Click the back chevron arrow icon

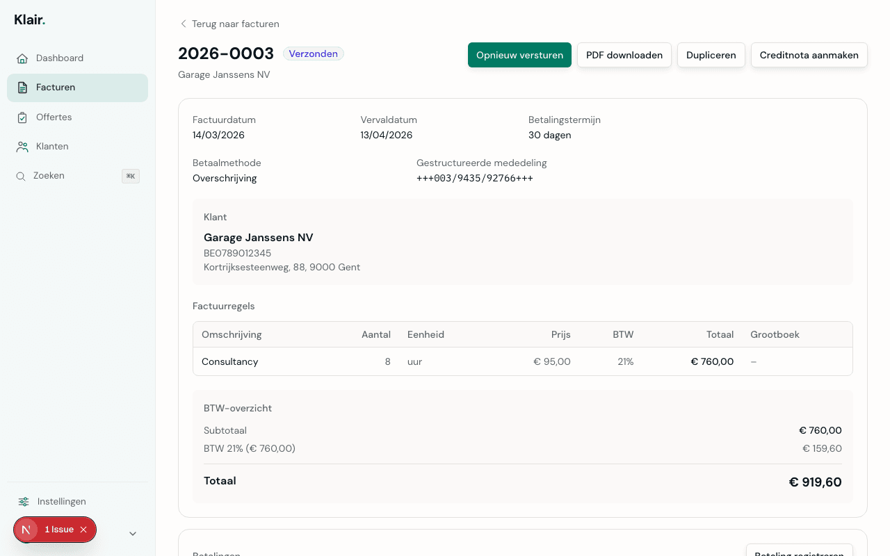coord(184,24)
